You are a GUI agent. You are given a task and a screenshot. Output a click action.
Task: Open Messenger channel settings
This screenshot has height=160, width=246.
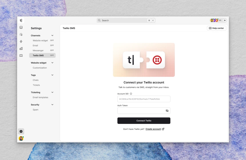[x=42, y=50]
